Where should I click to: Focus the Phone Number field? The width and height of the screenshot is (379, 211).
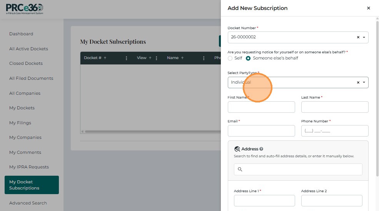[x=335, y=131]
